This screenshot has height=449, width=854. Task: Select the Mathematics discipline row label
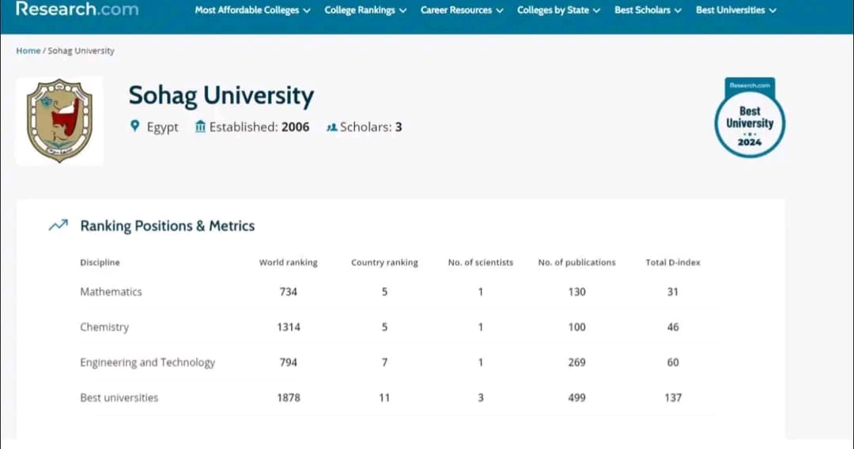click(x=111, y=292)
